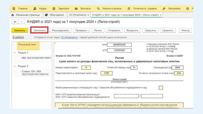Click the Выгрузить button
The width and height of the screenshot is (203, 114).
click(132, 30)
